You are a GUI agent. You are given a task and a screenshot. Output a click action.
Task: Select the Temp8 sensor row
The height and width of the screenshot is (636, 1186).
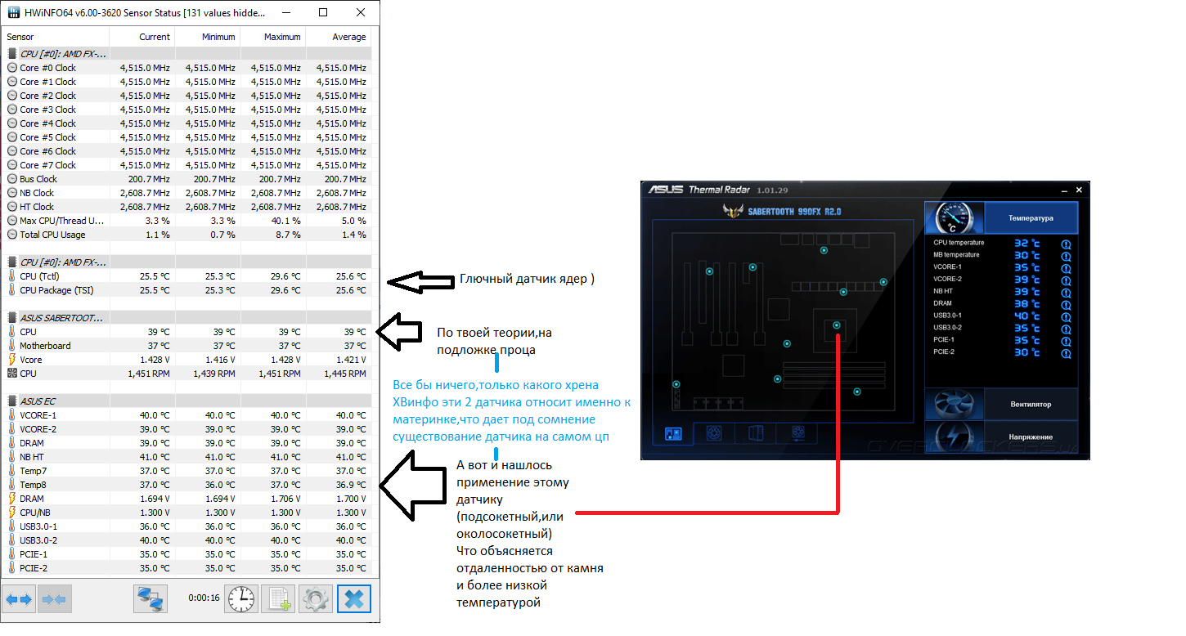pyautogui.click(x=187, y=485)
